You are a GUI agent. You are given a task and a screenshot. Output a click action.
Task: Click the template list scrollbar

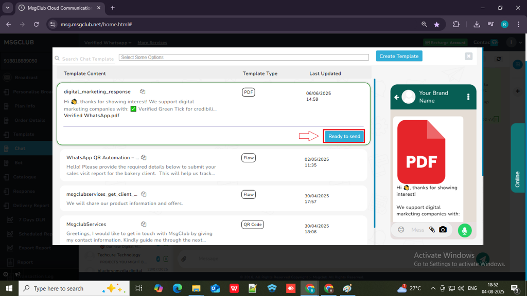point(375,153)
